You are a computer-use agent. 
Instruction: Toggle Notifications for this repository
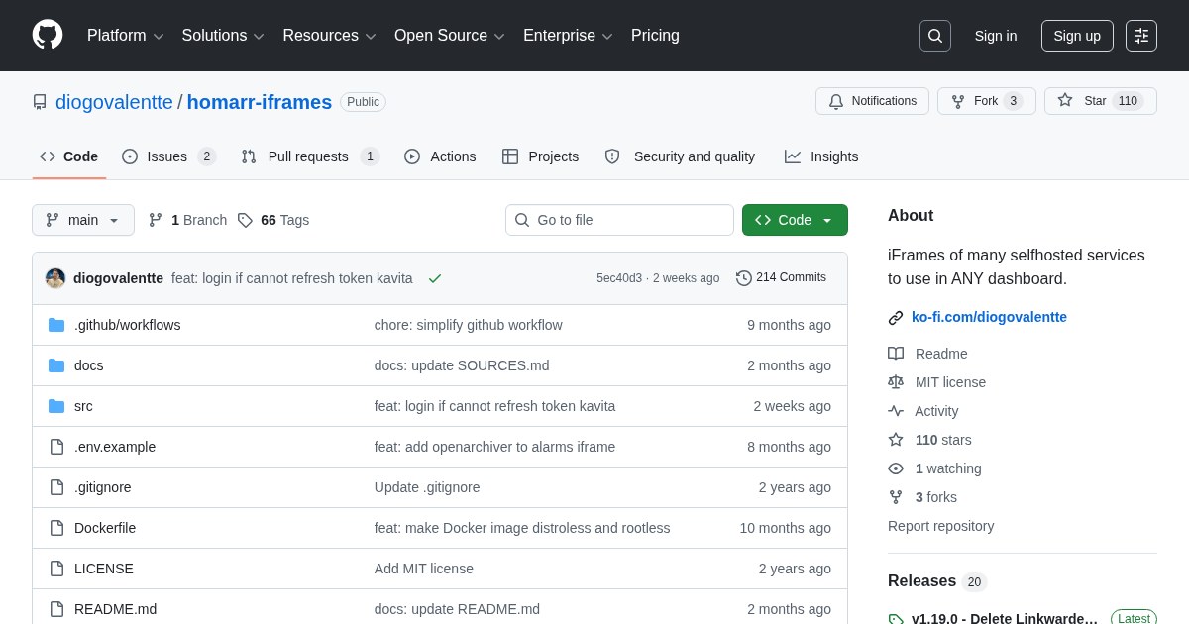[x=872, y=101]
